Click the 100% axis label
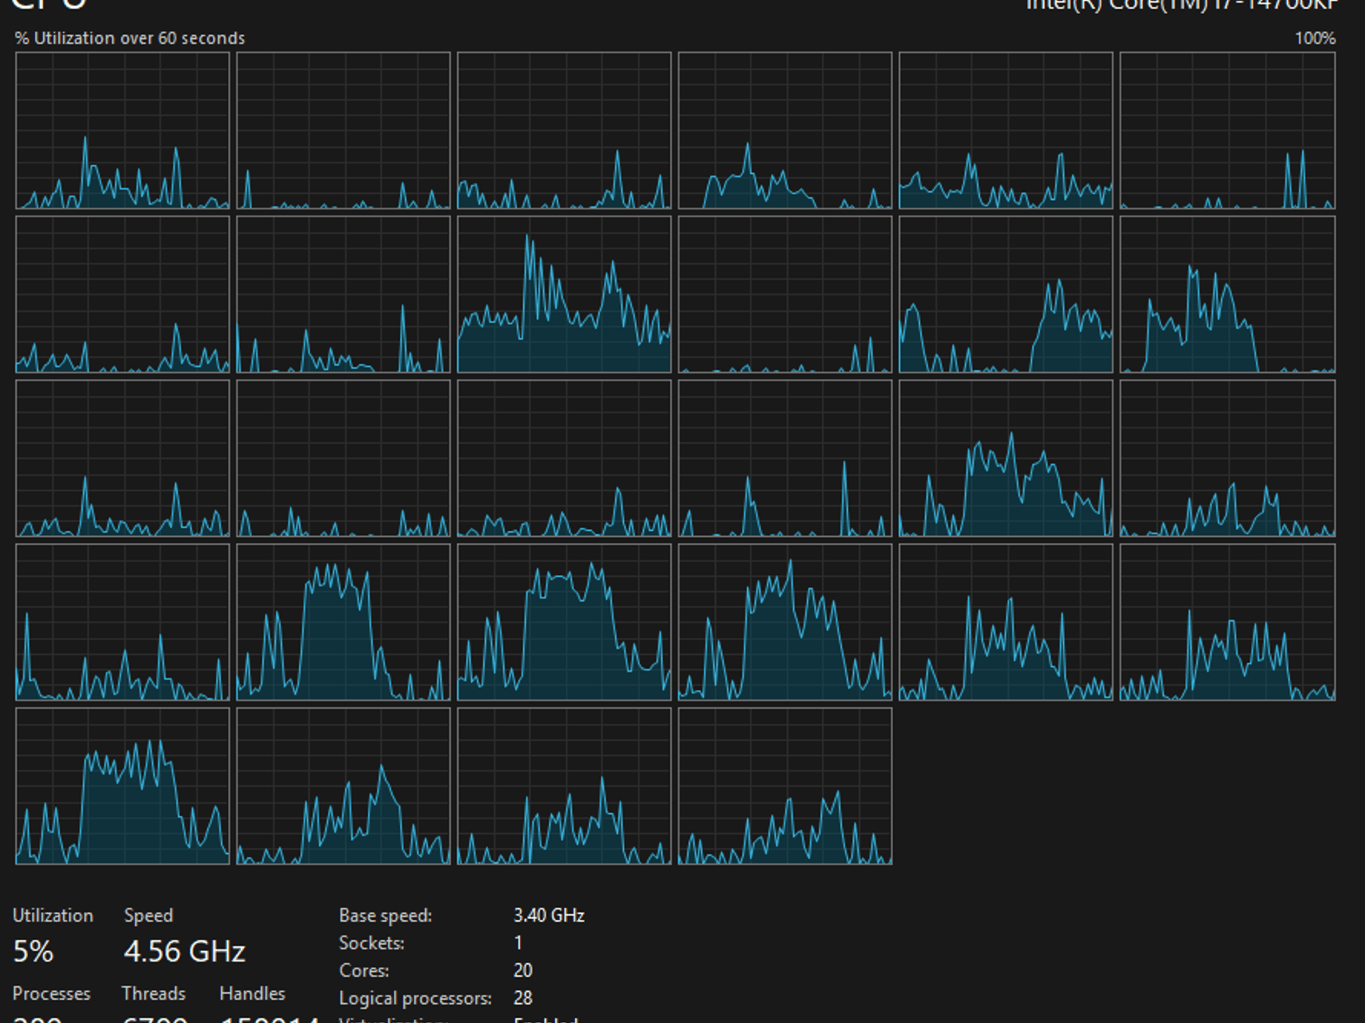Viewport: 1365px width, 1023px height. (x=1315, y=38)
